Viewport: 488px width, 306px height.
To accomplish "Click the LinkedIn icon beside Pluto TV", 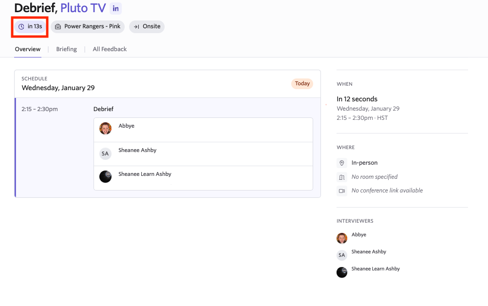I will [115, 8].
